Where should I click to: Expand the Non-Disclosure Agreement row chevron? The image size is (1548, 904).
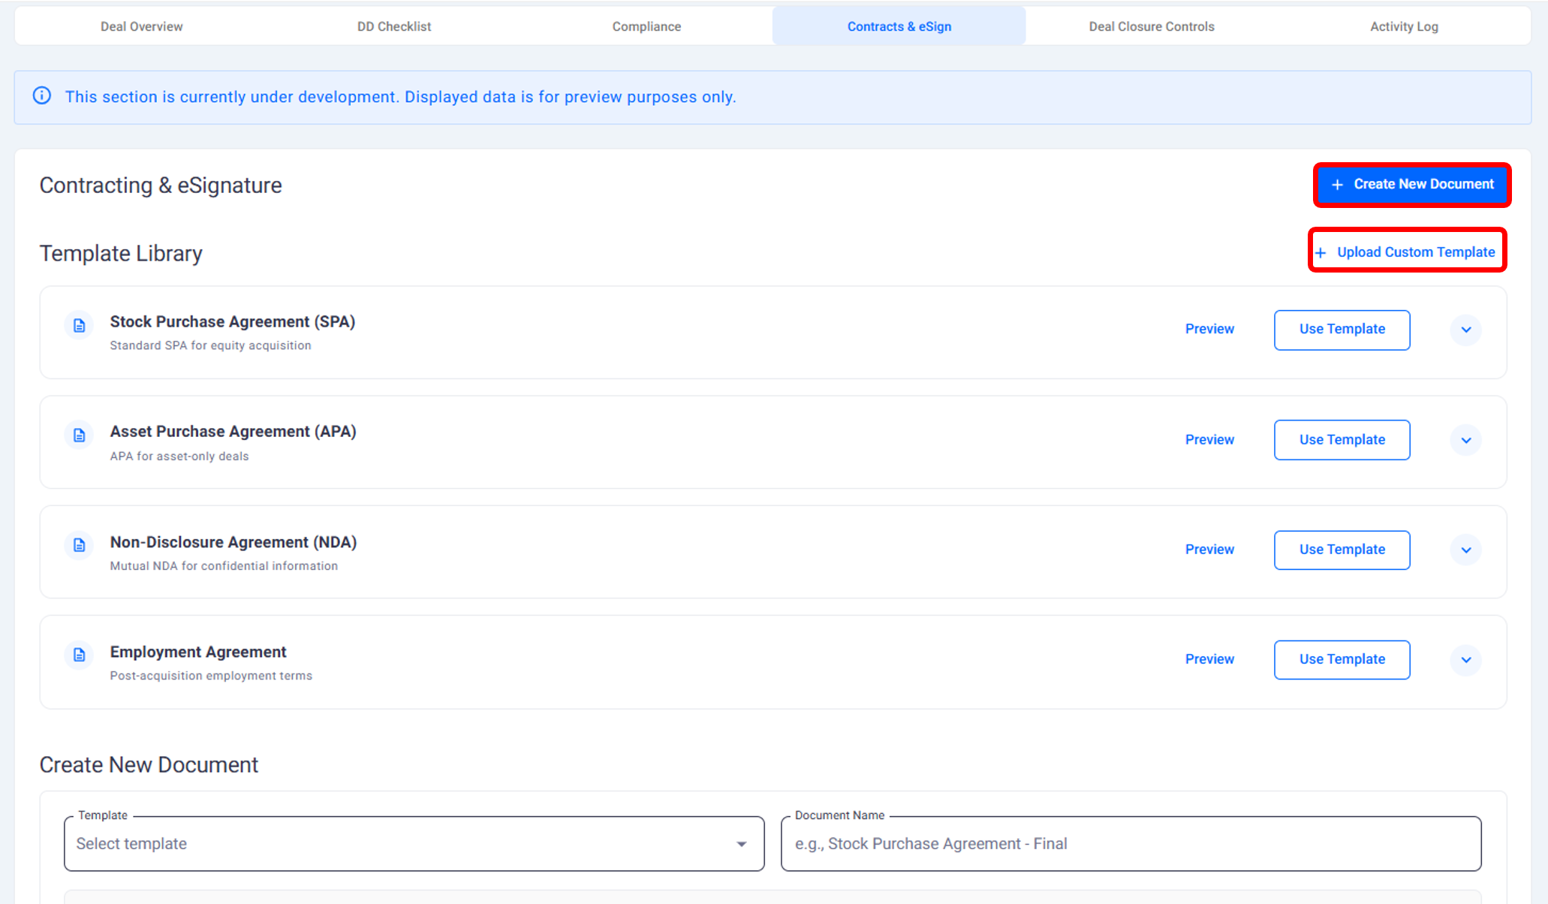click(1465, 550)
